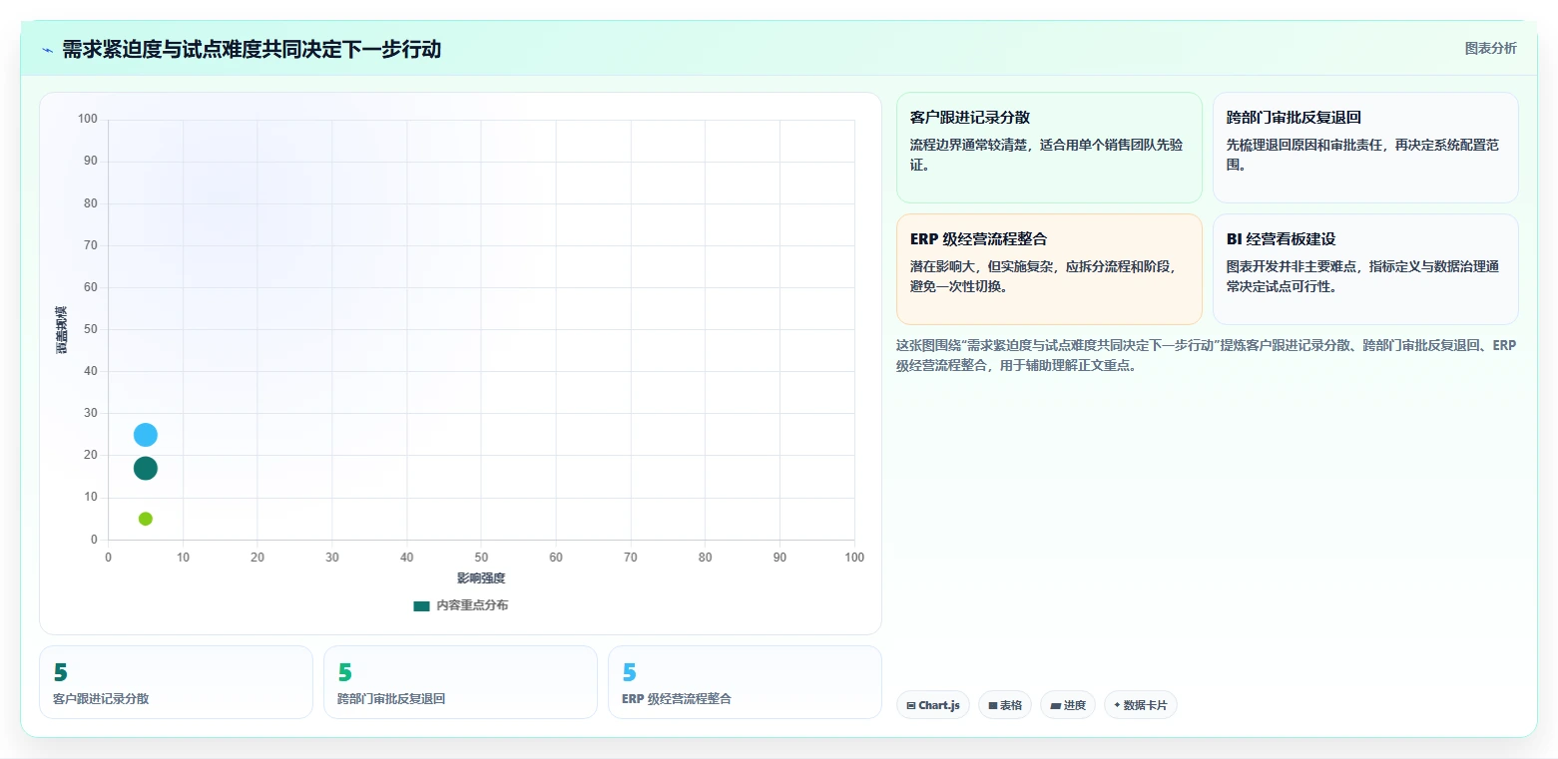Image resolution: width=1558 pixels, height=759 pixels.
Task: Click the icon inside the 表格 chip
Action: click(x=993, y=705)
